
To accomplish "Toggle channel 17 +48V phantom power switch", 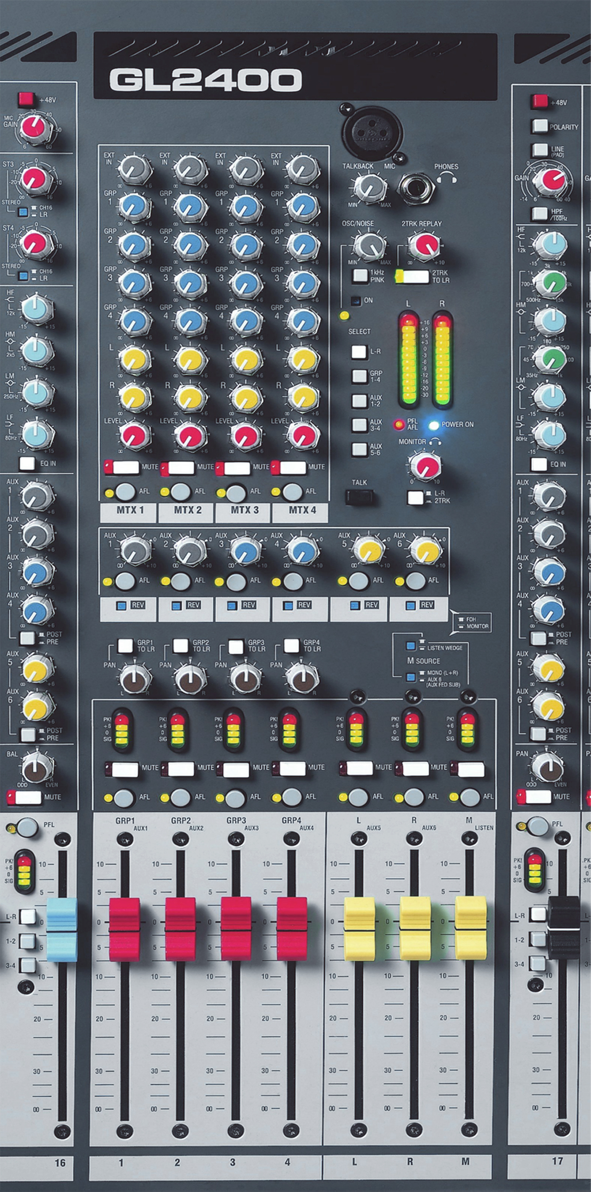I will 540,101.
